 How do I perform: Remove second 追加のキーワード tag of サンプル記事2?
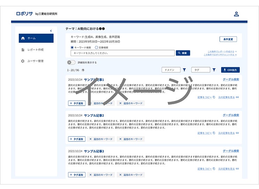point(120,139)
